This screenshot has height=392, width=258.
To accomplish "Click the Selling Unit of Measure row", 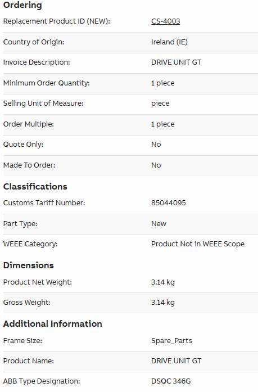I will point(130,103).
